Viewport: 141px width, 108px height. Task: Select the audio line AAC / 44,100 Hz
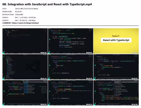coord(25,20)
